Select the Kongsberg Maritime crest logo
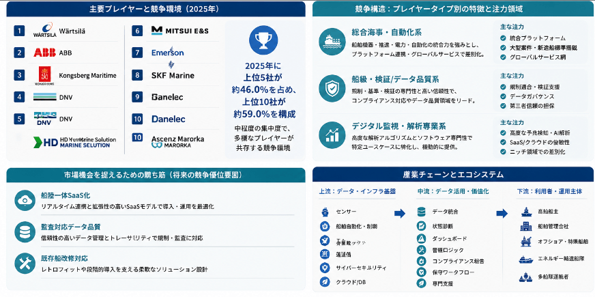This screenshot has width=595, height=297. point(46,75)
